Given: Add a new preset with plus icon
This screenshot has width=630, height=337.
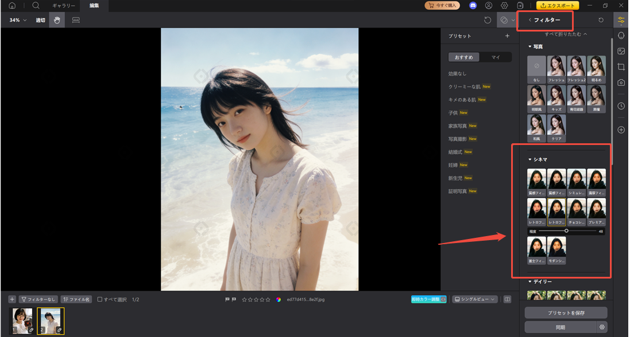Looking at the screenshot, I should [x=507, y=36].
